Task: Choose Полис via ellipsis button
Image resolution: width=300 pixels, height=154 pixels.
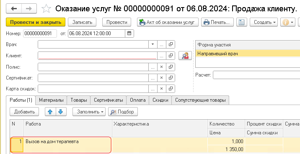Action: tap(153, 67)
